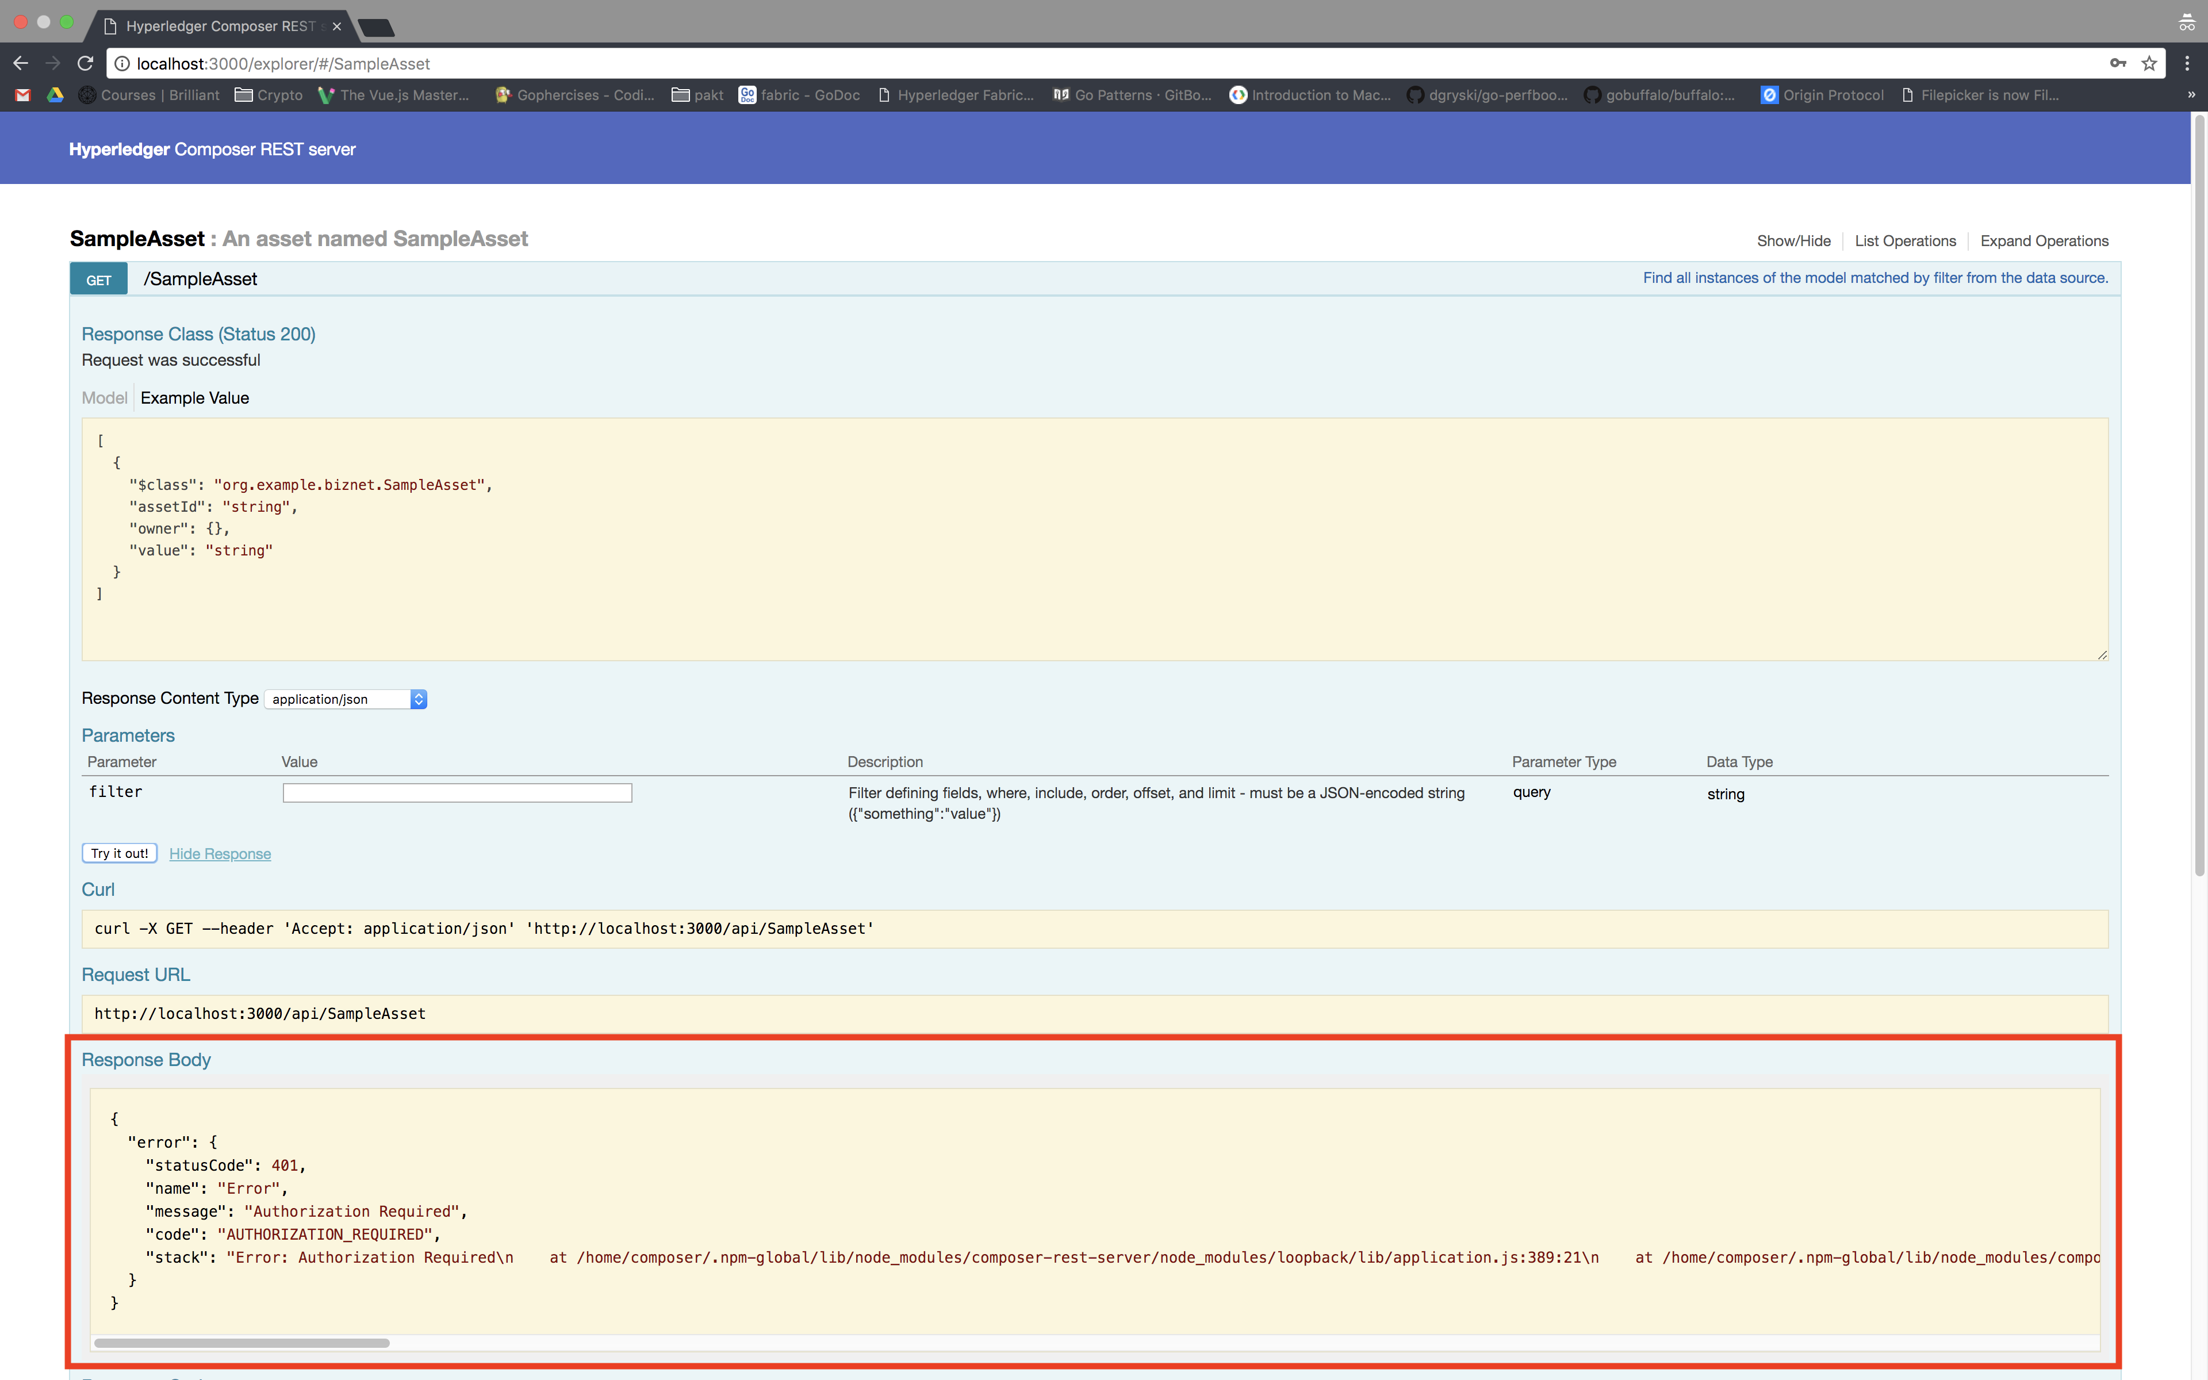Open the Gmail bookmark icon
Screen dimensions: 2208x1380
coord(23,95)
